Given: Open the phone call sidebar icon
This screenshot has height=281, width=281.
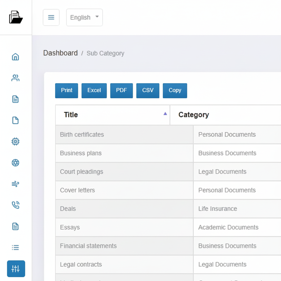Looking at the screenshot, I should pos(15,205).
